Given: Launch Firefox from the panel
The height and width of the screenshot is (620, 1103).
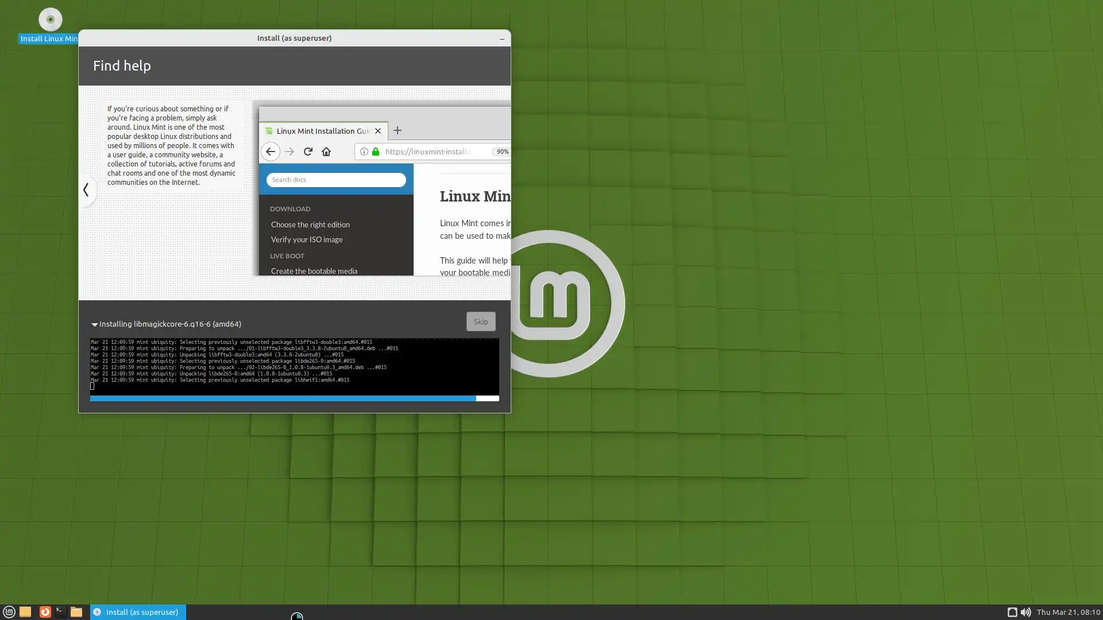Looking at the screenshot, I should tap(45, 612).
